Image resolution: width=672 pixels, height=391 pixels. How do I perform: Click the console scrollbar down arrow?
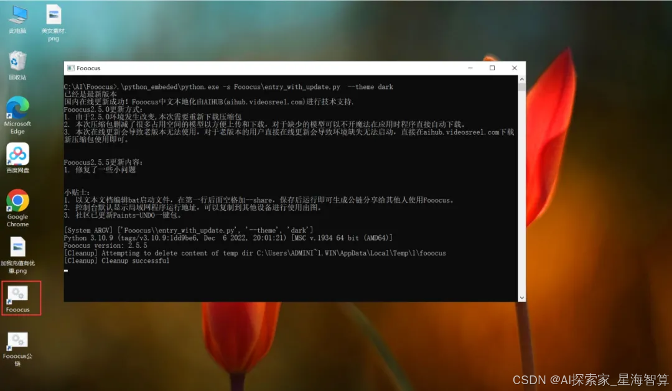[521, 298]
